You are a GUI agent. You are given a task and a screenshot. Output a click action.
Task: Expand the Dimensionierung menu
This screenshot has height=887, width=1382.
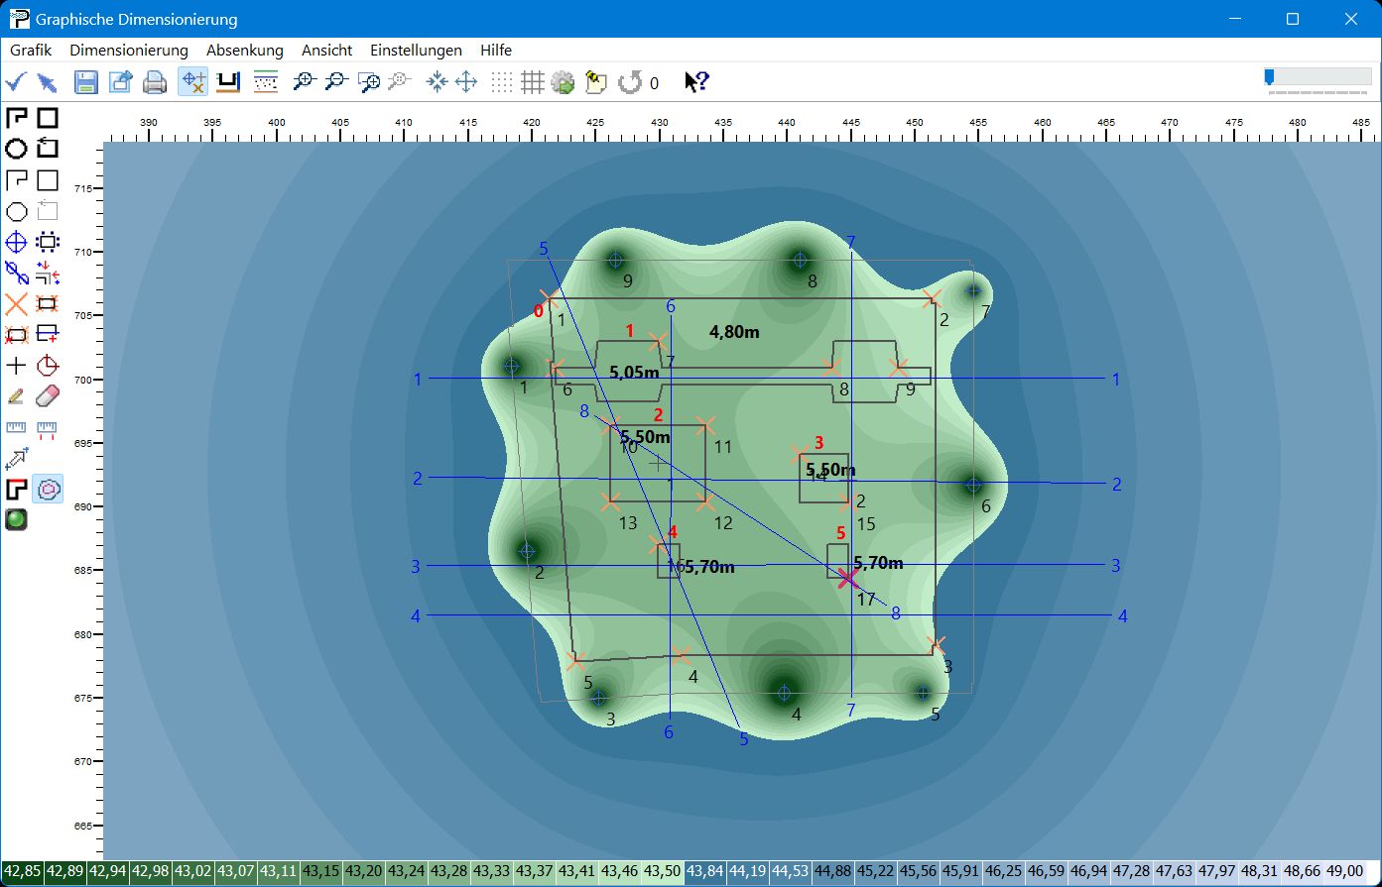pos(128,50)
